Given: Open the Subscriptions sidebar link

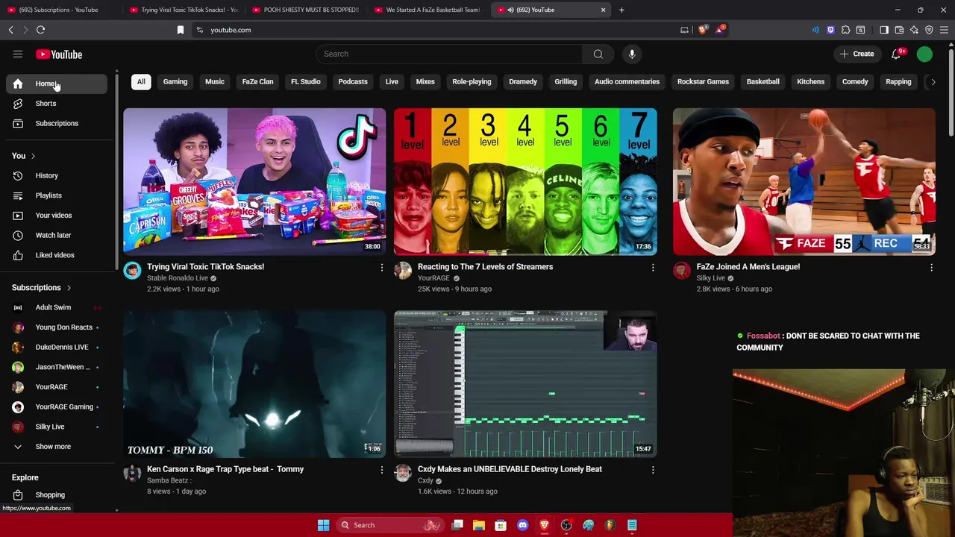Looking at the screenshot, I should coord(57,124).
